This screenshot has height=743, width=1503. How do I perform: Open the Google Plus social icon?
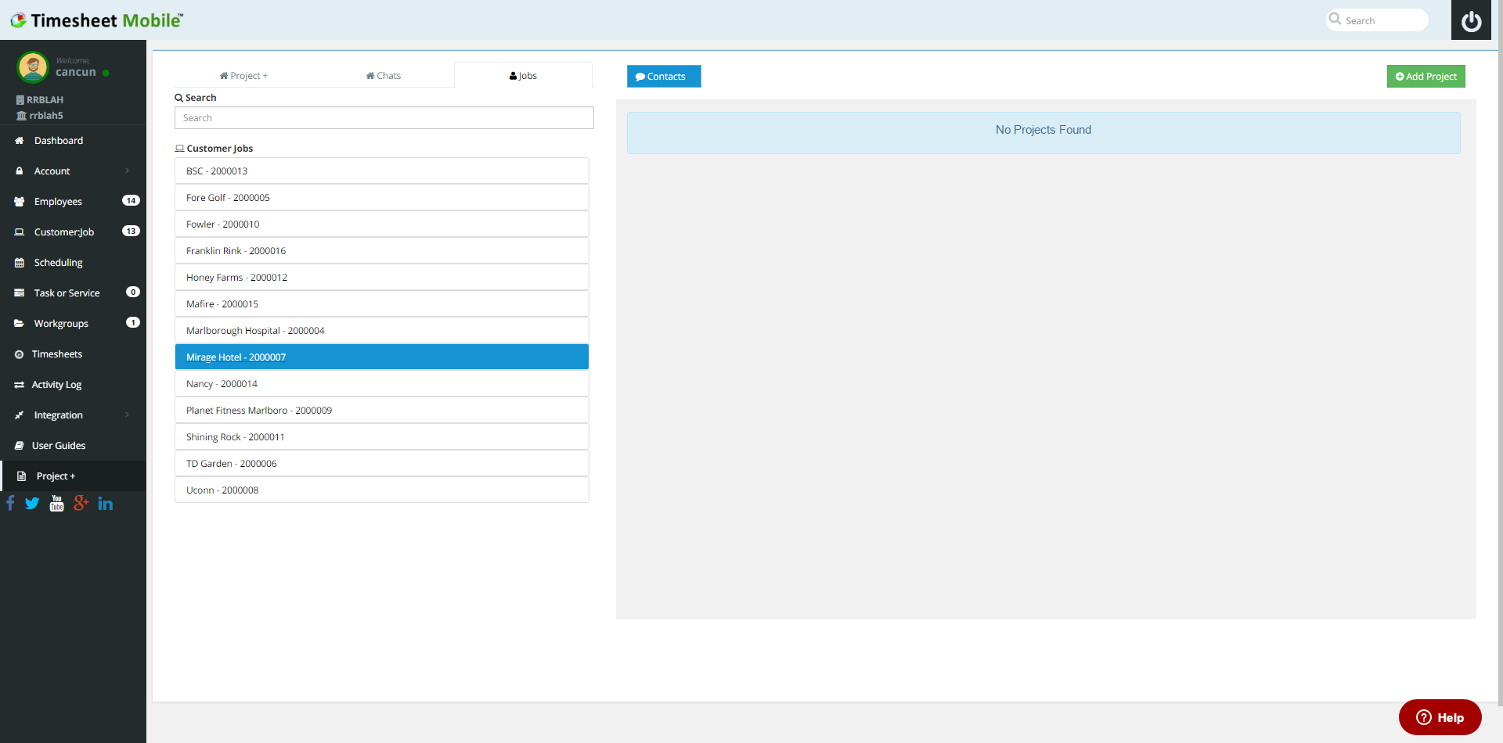tap(81, 503)
